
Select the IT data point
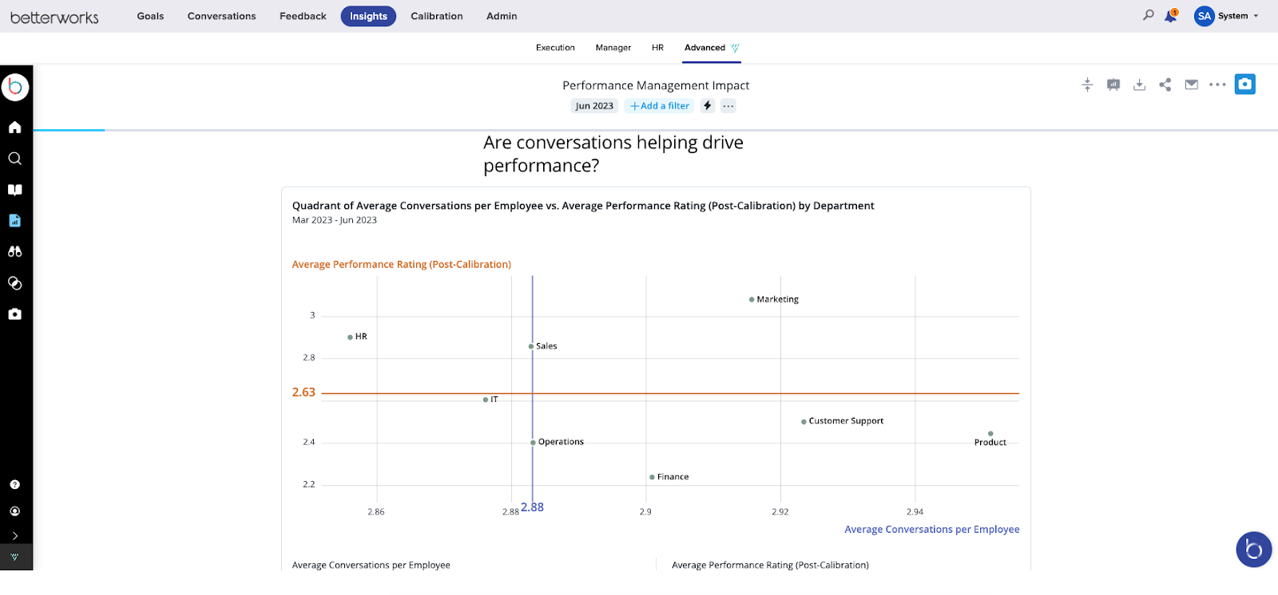click(486, 400)
